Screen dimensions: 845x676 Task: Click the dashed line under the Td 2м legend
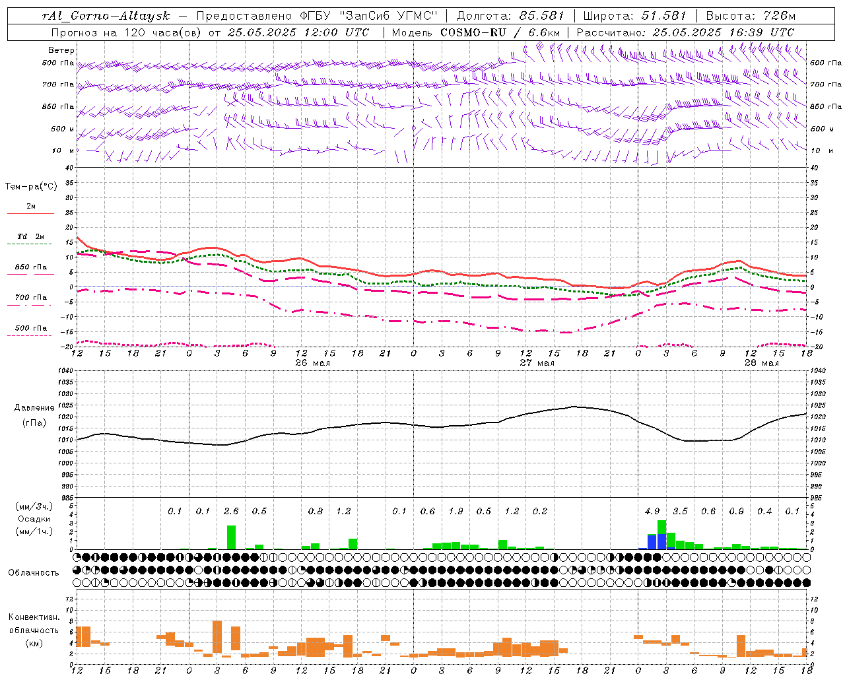click(30, 244)
